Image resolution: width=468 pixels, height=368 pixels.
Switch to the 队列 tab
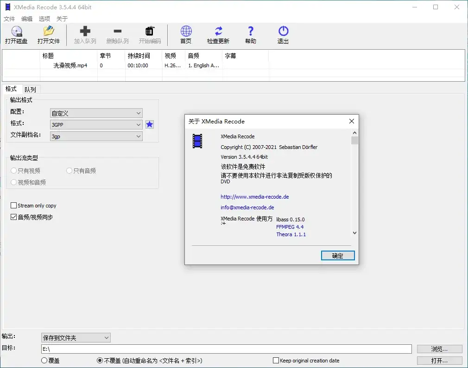tap(31, 89)
